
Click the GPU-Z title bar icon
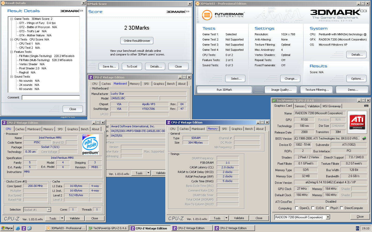pos(274,101)
